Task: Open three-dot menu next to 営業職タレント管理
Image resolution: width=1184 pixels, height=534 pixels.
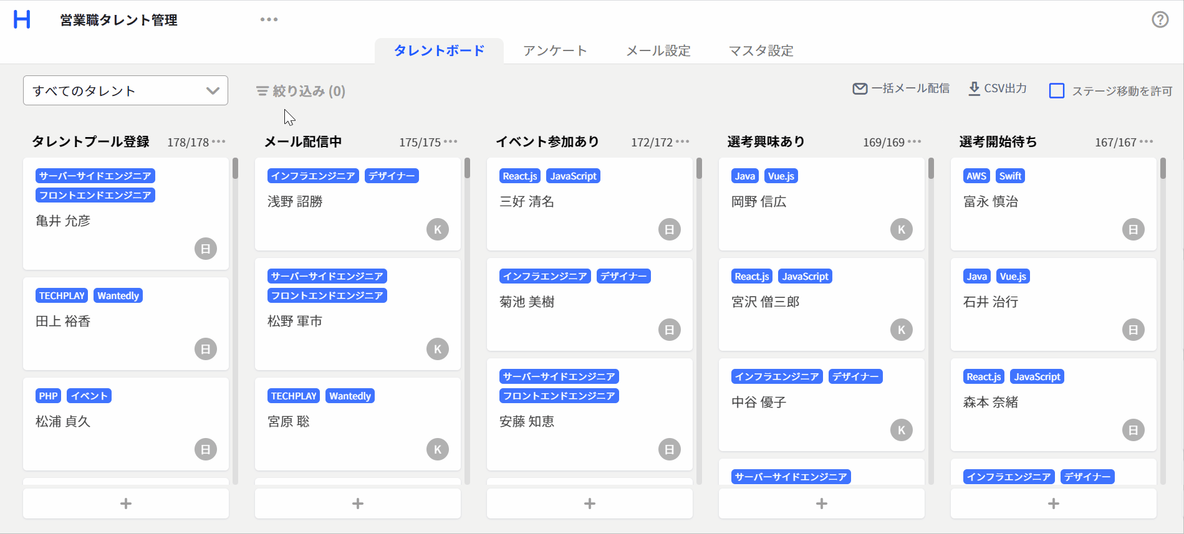Action: pyautogui.click(x=269, y=19)
